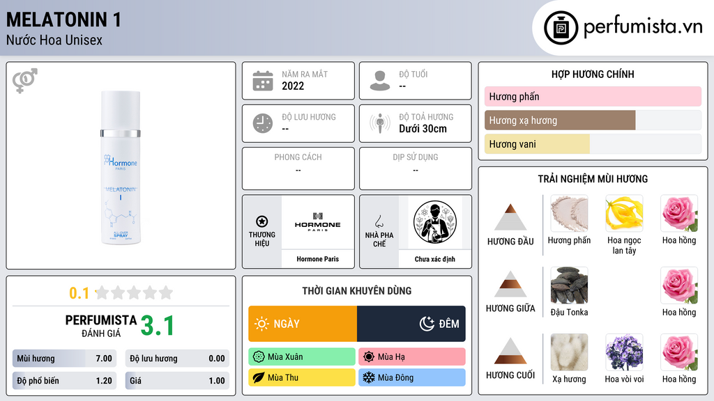
Task: Click the Thời gian khuyên dùng heading
Action: tap(357, 290)
